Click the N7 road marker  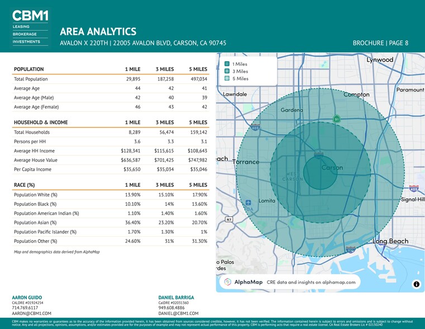228,219
